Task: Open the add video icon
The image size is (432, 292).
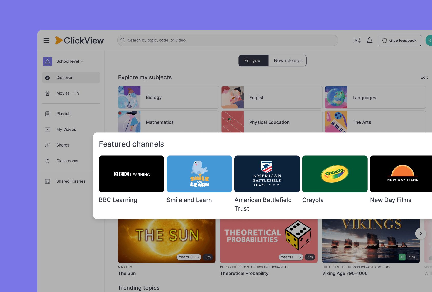Action: [x=356, y=40]
